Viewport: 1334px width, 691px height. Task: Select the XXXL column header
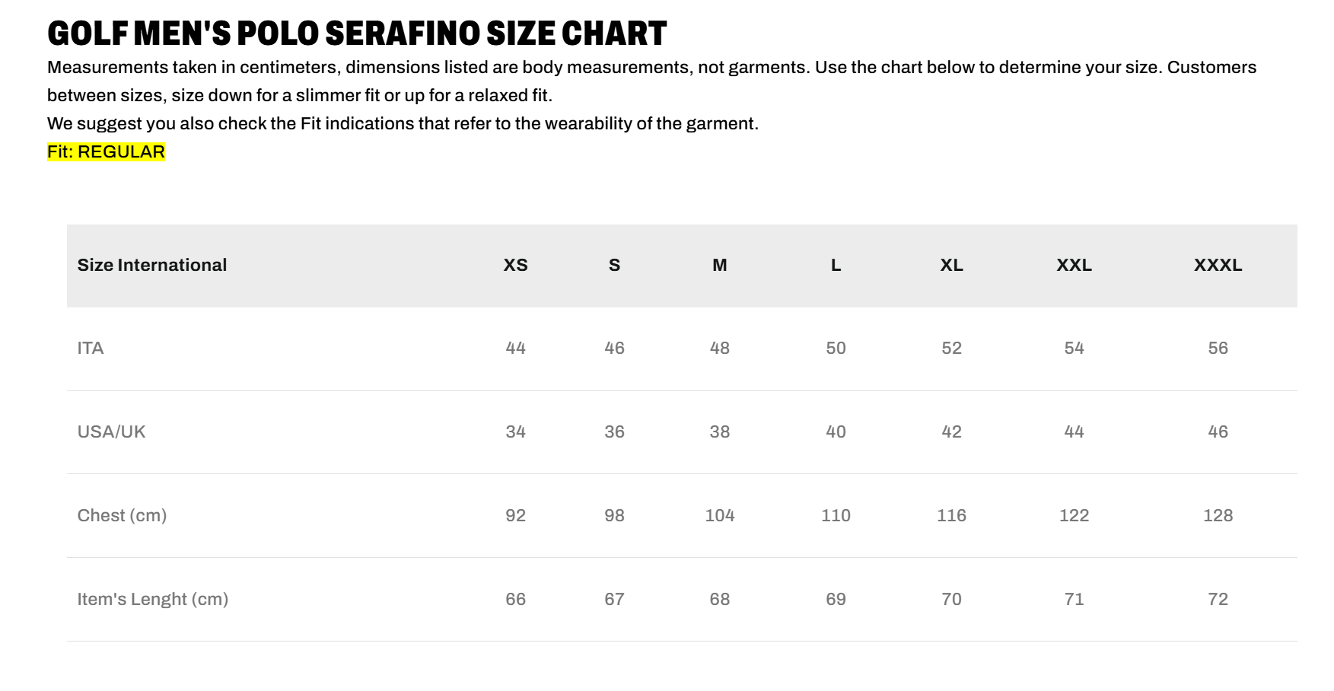pos(1218,265)
